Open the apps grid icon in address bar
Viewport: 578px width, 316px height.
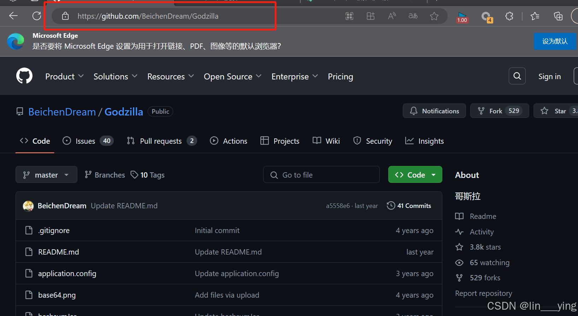(349, 16)
